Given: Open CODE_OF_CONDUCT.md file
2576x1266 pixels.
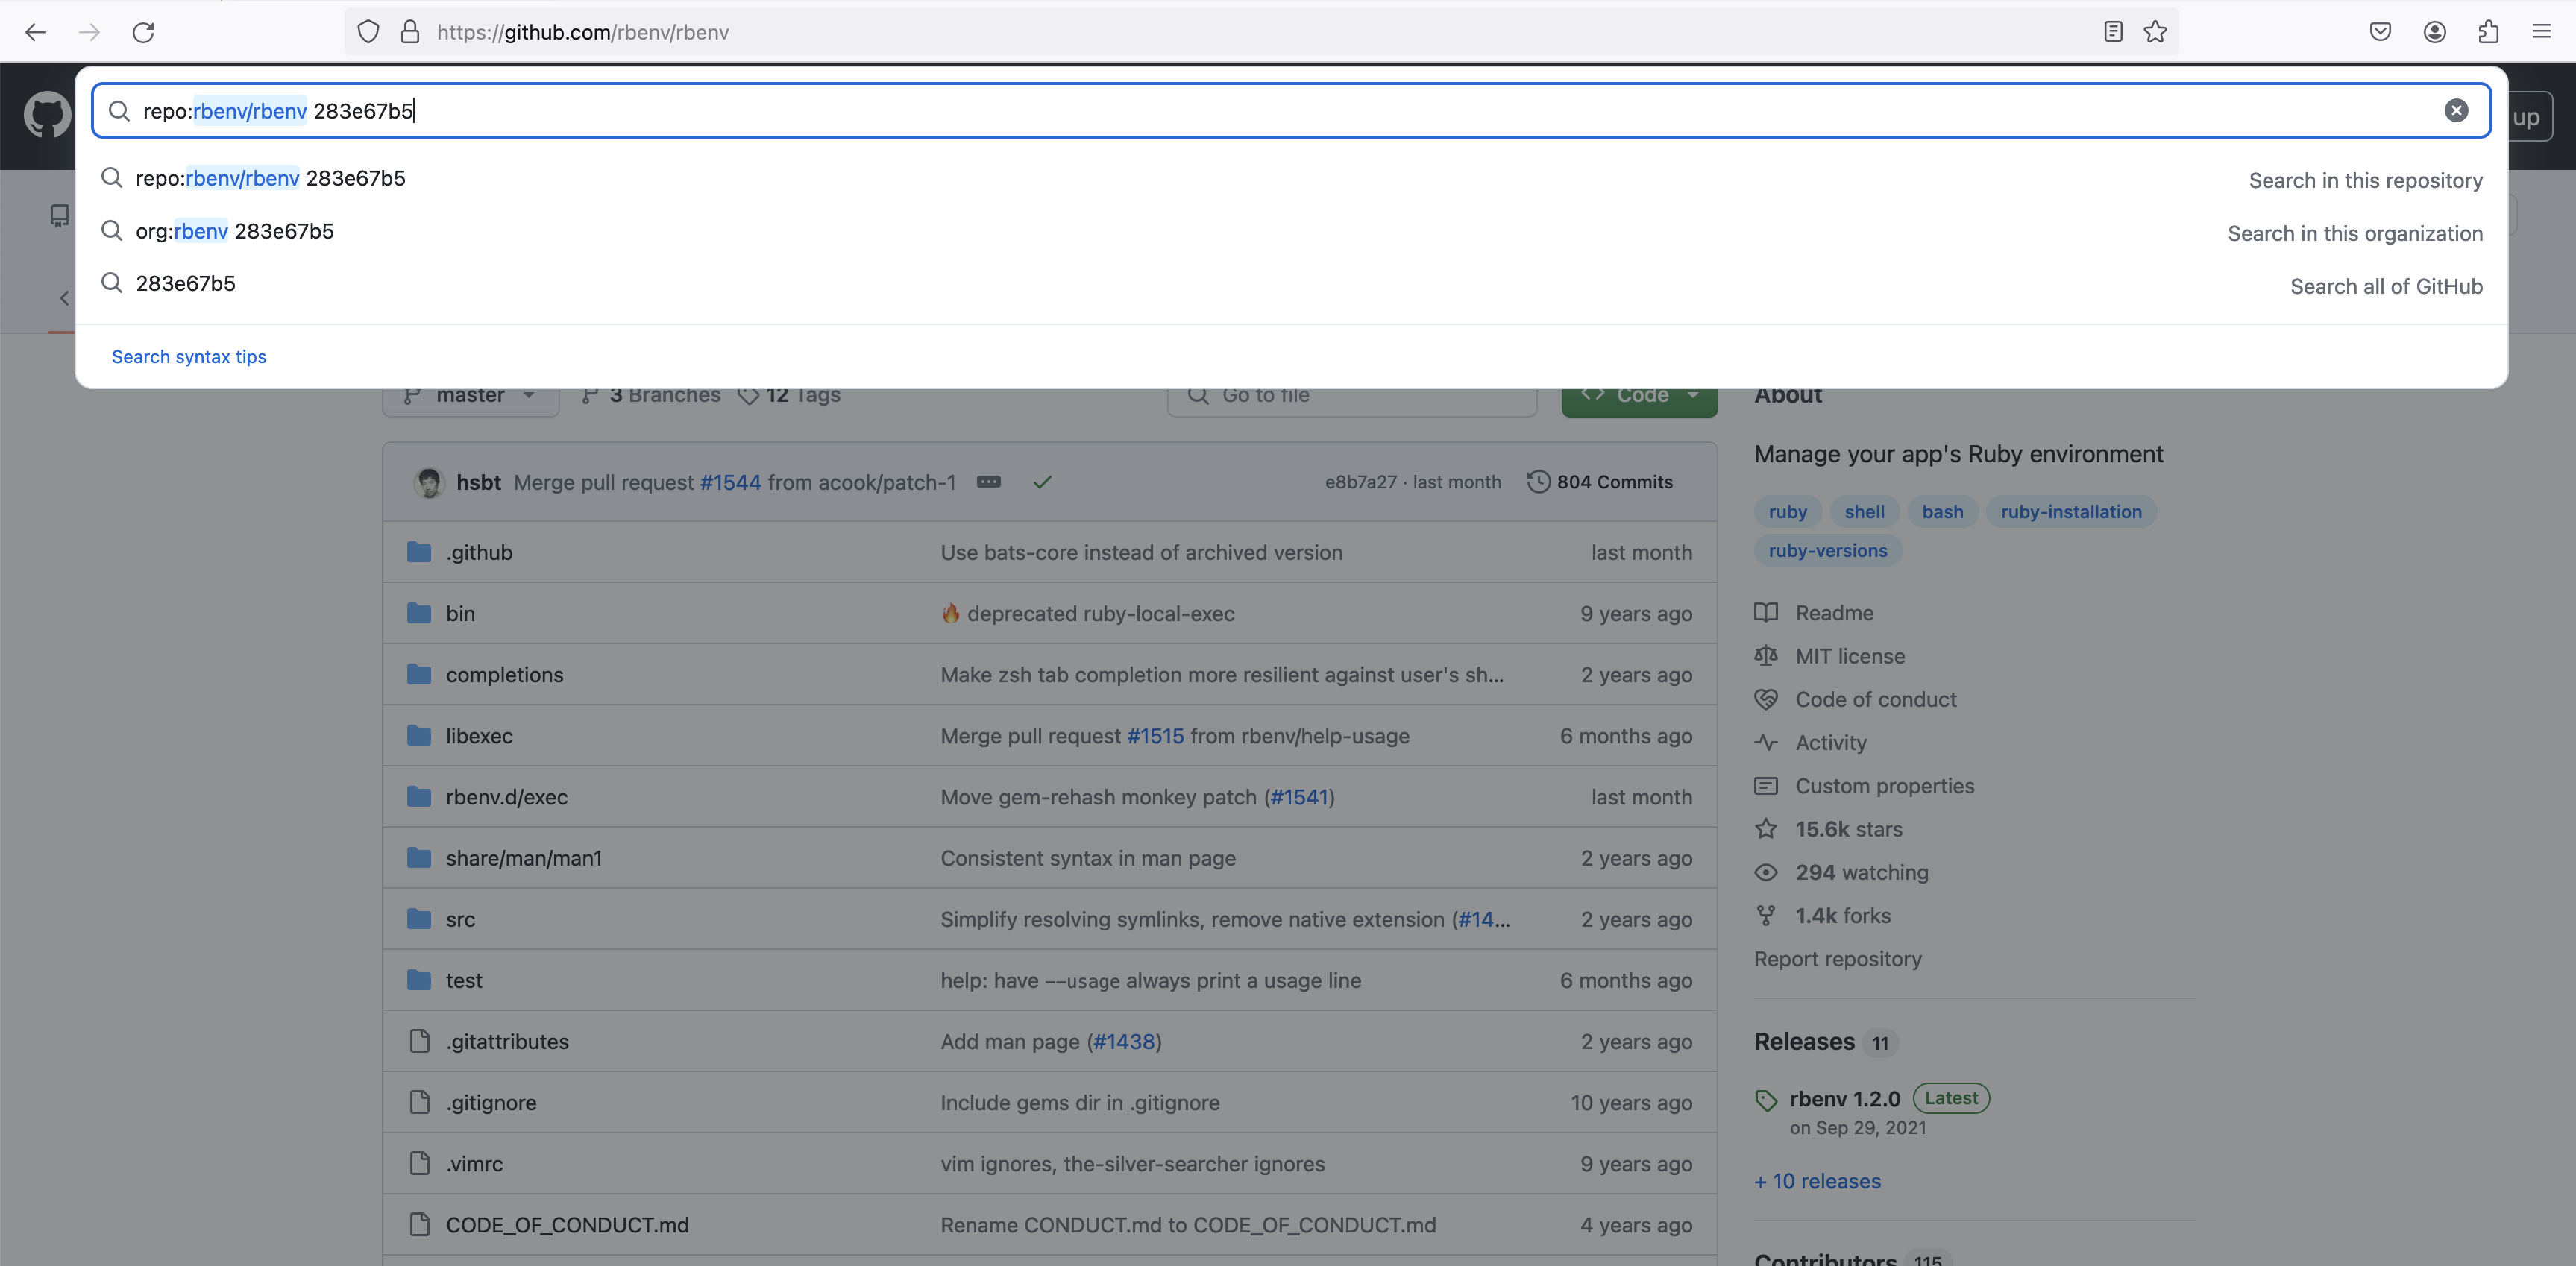Looking at the screenshot, I should coord(567,1225).
